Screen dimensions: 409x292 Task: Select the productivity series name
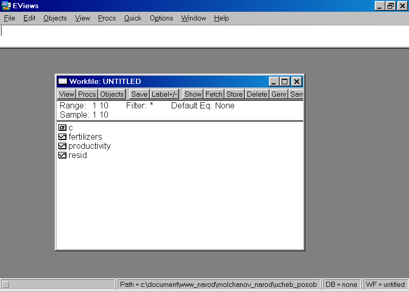tap(89, 146)
